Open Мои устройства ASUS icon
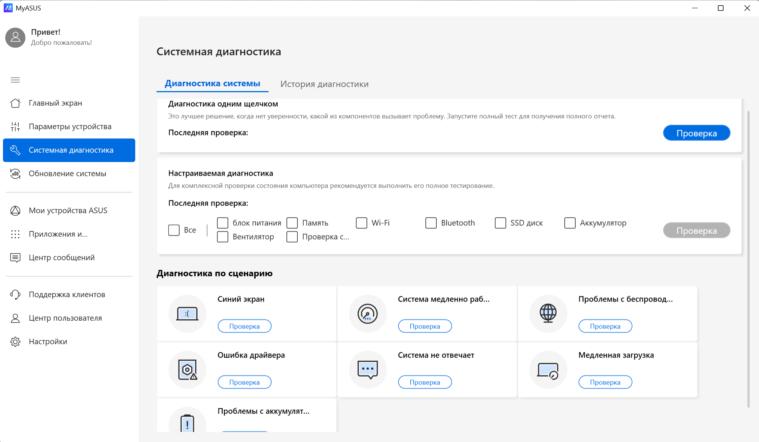Viewport: 759px width, 442px height. coord(15,211)
